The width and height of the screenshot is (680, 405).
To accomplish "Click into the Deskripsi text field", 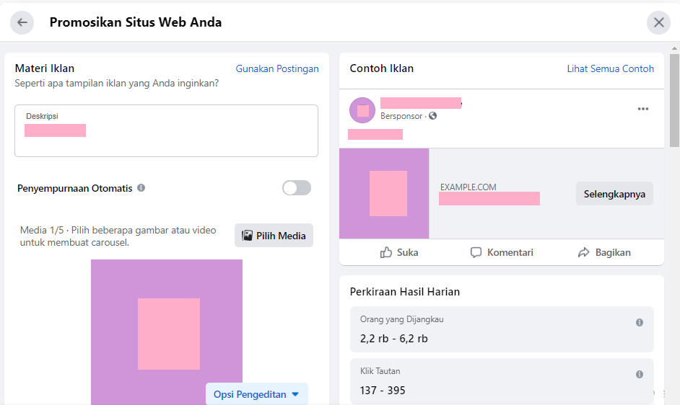I will pos(166,131).
